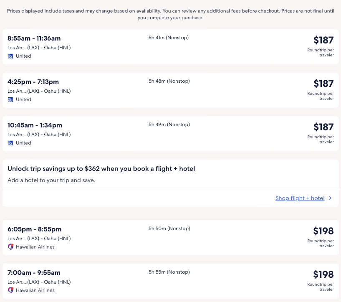
Task: Click Hawaiian Airlines logo on 7:00am flight
Action: pos(10,290)
